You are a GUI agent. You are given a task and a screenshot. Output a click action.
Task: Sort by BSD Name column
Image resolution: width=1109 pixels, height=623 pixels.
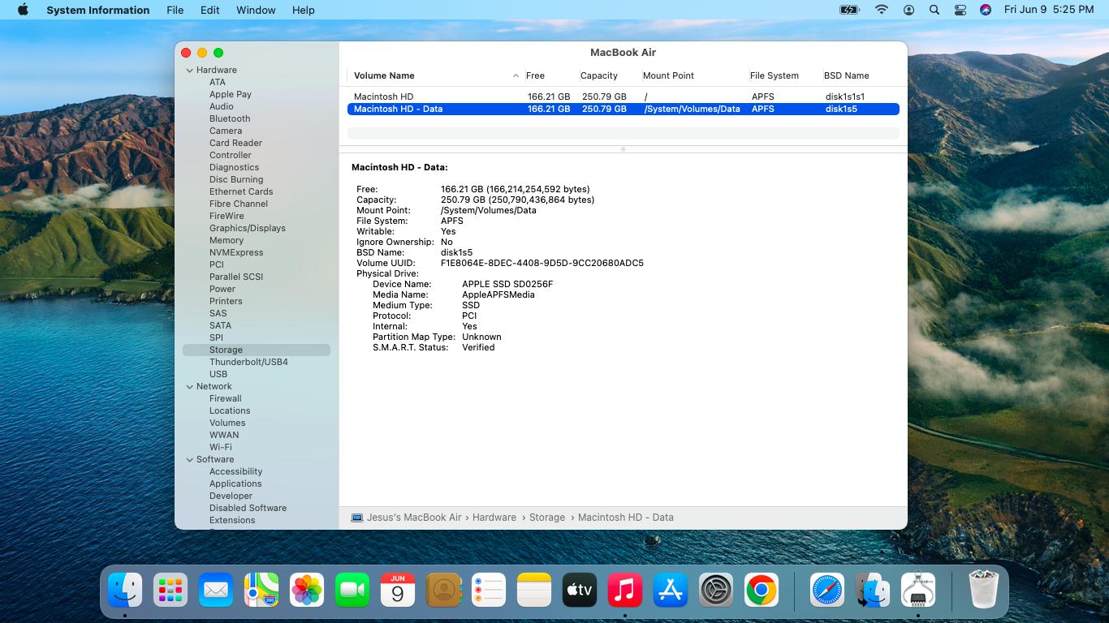tap(846, 75)
